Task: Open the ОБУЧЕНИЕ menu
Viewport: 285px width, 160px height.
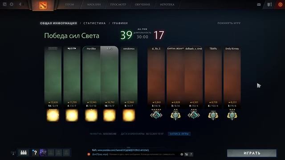Action: click(x=142, y=4)
